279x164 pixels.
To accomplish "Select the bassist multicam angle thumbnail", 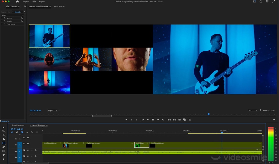I will tap(50, 36).
